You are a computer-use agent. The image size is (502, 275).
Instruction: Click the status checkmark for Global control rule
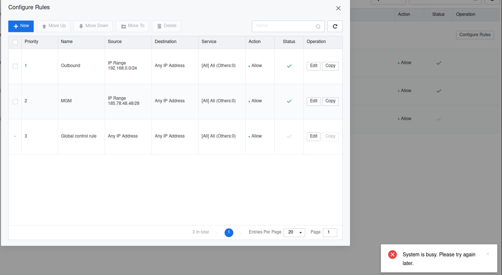point(289,136)
